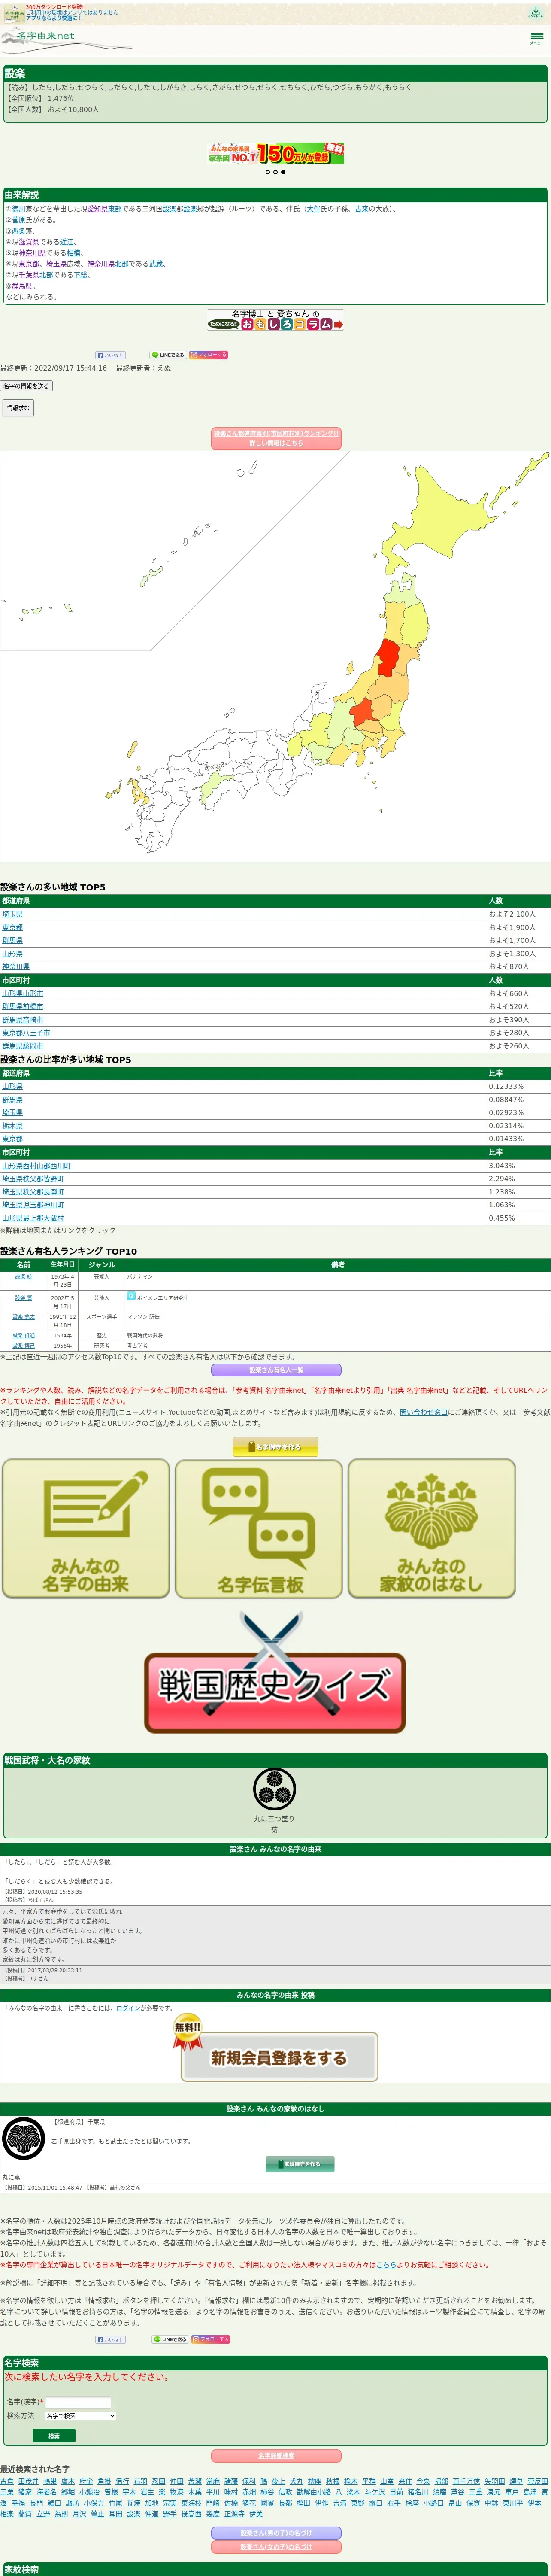Viewport: 551px width, 2576px height.
Task: Open the 名字詳細検索 pink button
Action: pyautogui.click(x=276, y=2455)
